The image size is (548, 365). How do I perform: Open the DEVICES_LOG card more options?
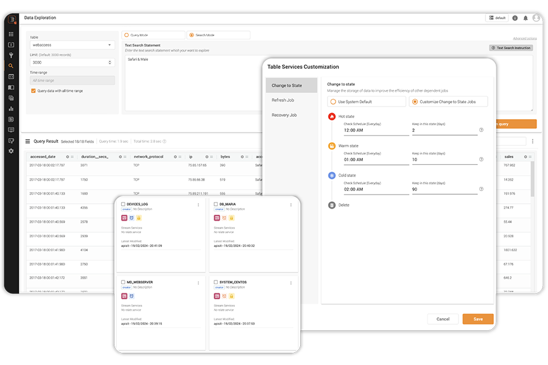click(198, 205)
